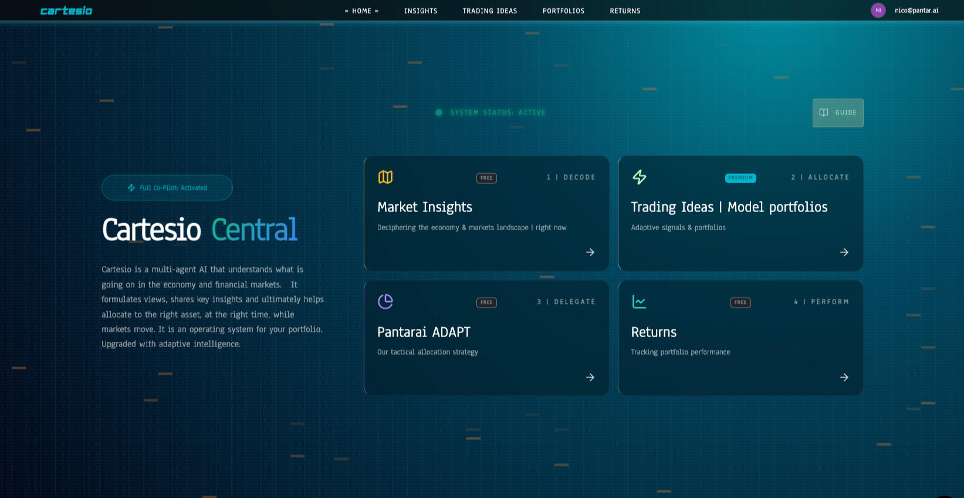
Task: Open PORTFOLIOS navigation item
Action: pos(563,11)
